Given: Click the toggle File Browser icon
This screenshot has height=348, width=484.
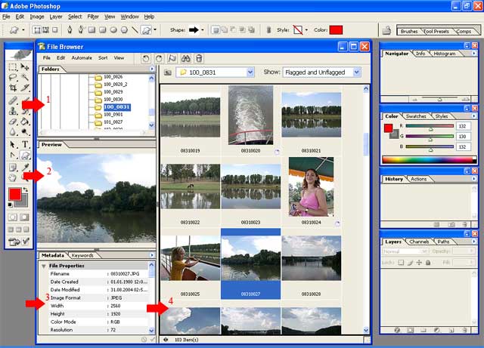Looking at the screenshot, I should [x=386, y=30].
